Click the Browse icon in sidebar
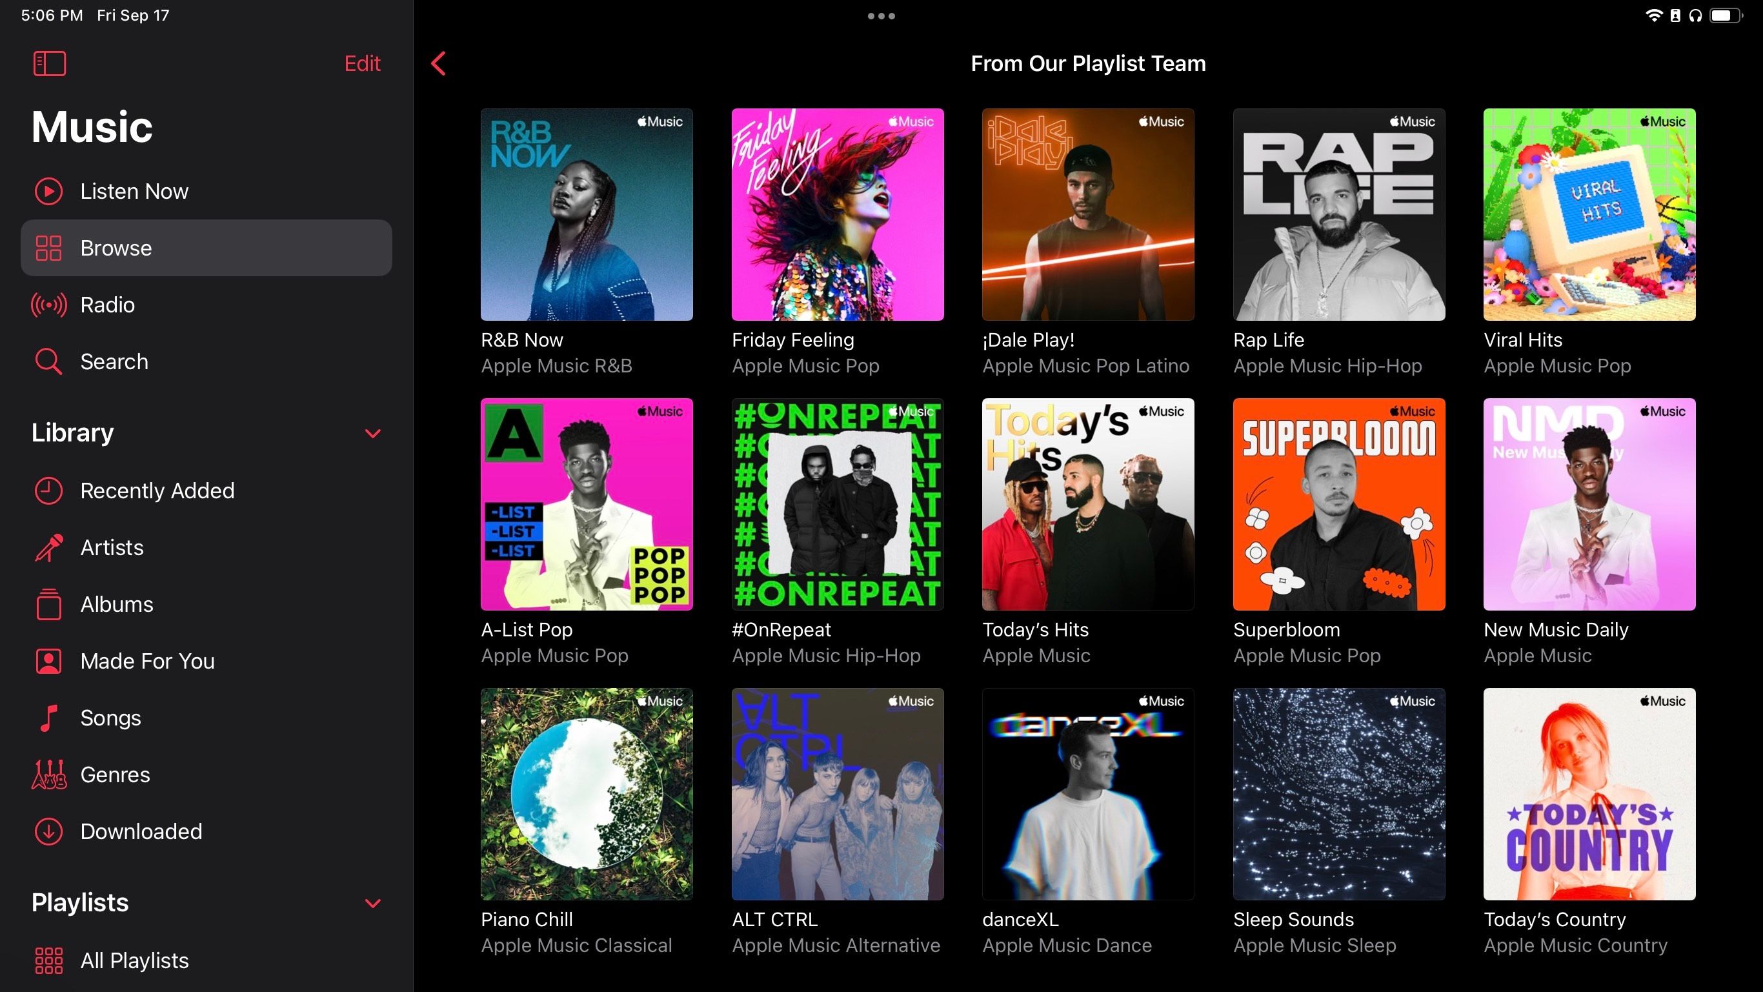Image resolution: width=1763 pixels, height=992 pixels. pos(48,247)
